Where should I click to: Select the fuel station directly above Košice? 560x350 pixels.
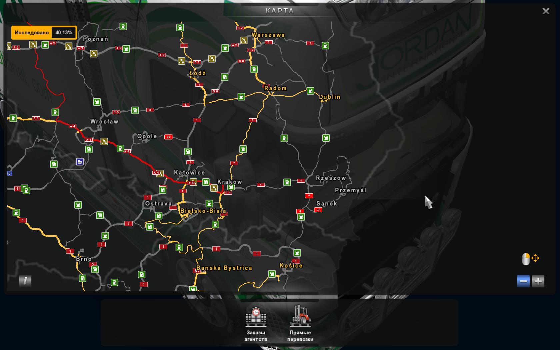(x=297, y=253)
